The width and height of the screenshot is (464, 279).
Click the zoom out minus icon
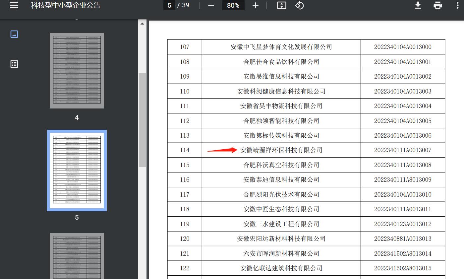[x=211, y=5]
